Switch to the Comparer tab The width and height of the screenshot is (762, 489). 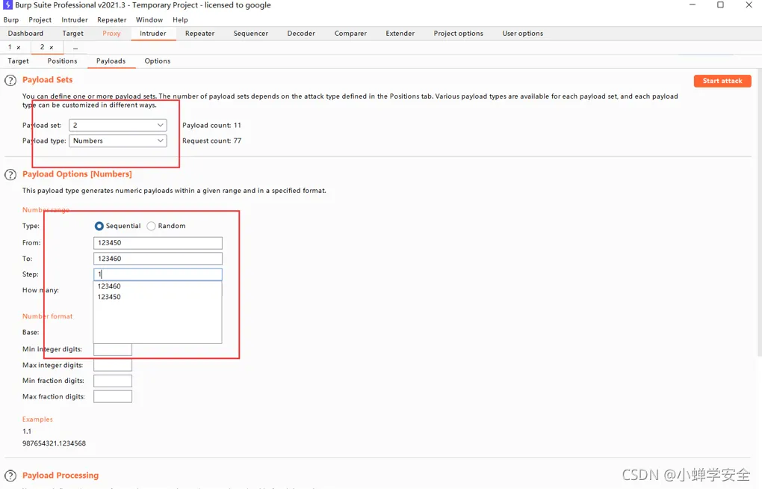[350, 34]
